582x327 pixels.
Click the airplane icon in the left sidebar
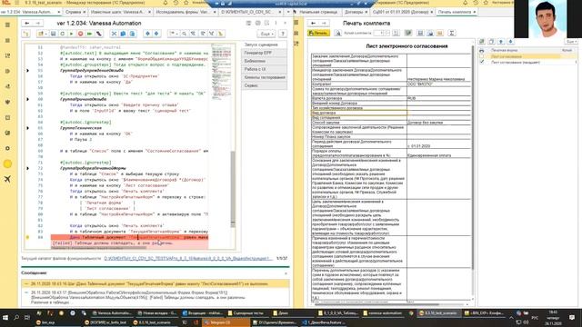coord(7,179)
